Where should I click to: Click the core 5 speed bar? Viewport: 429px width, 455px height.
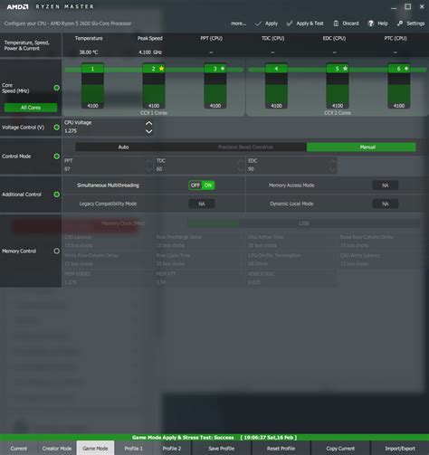pos(338,86)
